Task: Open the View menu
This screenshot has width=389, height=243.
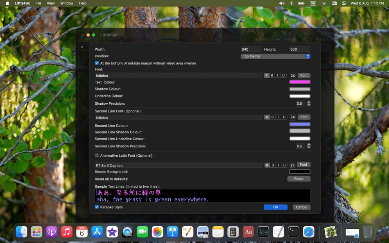Action: [x=50, y=3]
